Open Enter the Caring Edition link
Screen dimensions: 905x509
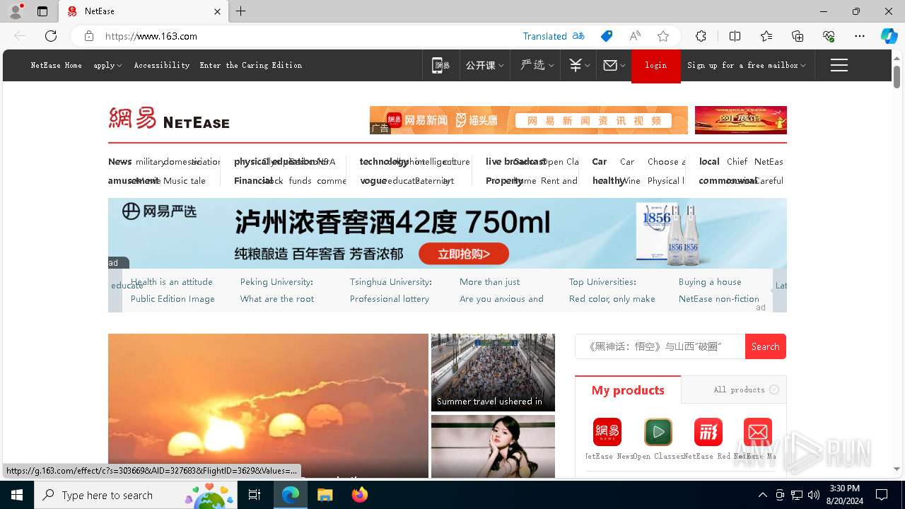(x=251, y=65)
